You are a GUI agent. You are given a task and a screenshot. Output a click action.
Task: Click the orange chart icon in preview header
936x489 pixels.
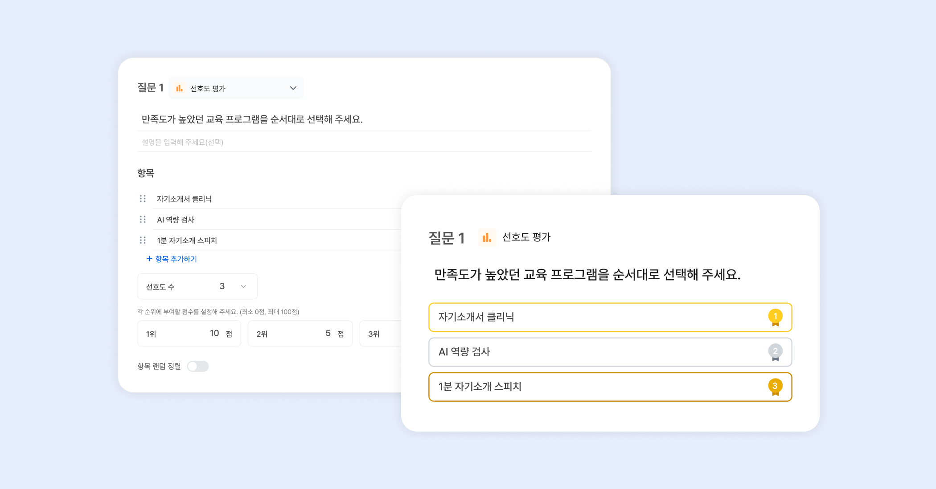tap(487, 237)
